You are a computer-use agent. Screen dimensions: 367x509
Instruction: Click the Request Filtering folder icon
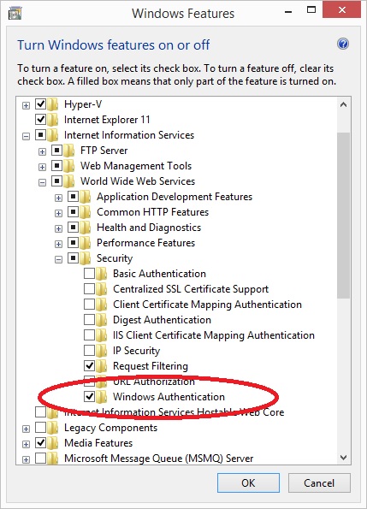coord(102,366)
